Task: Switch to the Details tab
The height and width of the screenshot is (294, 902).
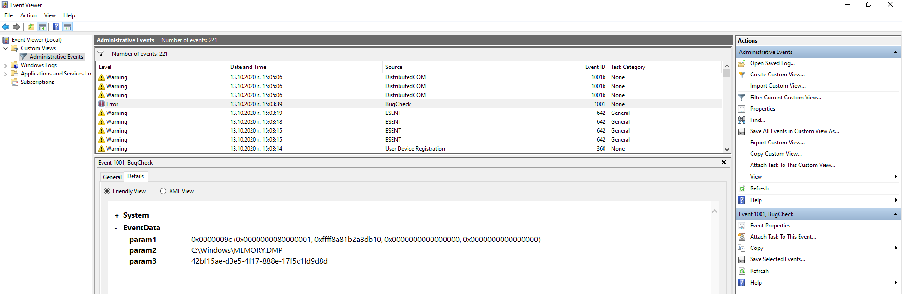Action: 136,176
